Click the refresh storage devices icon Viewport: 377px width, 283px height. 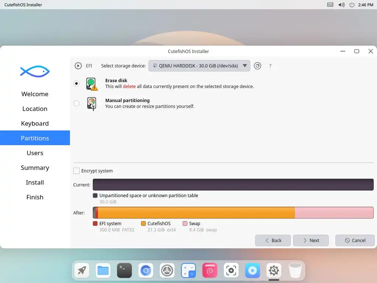257,66
